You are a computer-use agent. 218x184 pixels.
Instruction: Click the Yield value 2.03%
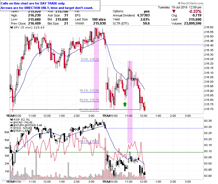[x=145, y=19]
